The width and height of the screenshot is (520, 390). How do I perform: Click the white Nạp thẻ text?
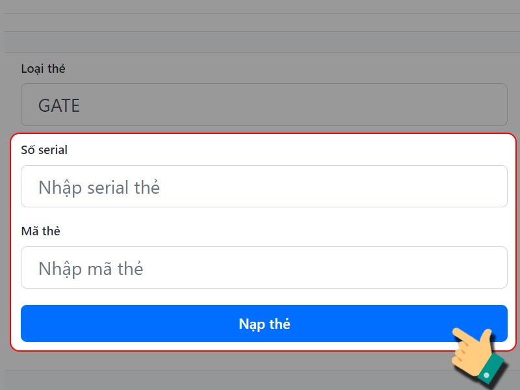265,324
